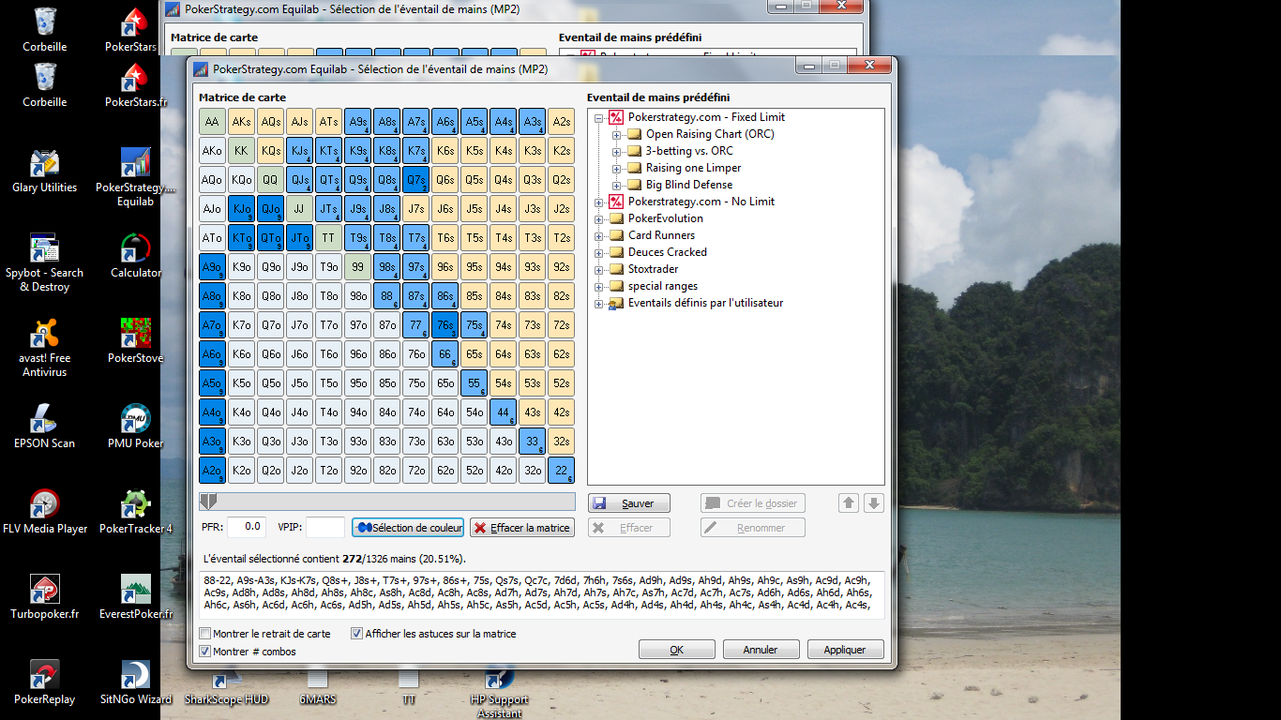This screenshot has width=1281, height=720.
Task: Select 'Eventails définis par l'utilisateur' item
Action: pyautogui.click(x=705, y=303)
